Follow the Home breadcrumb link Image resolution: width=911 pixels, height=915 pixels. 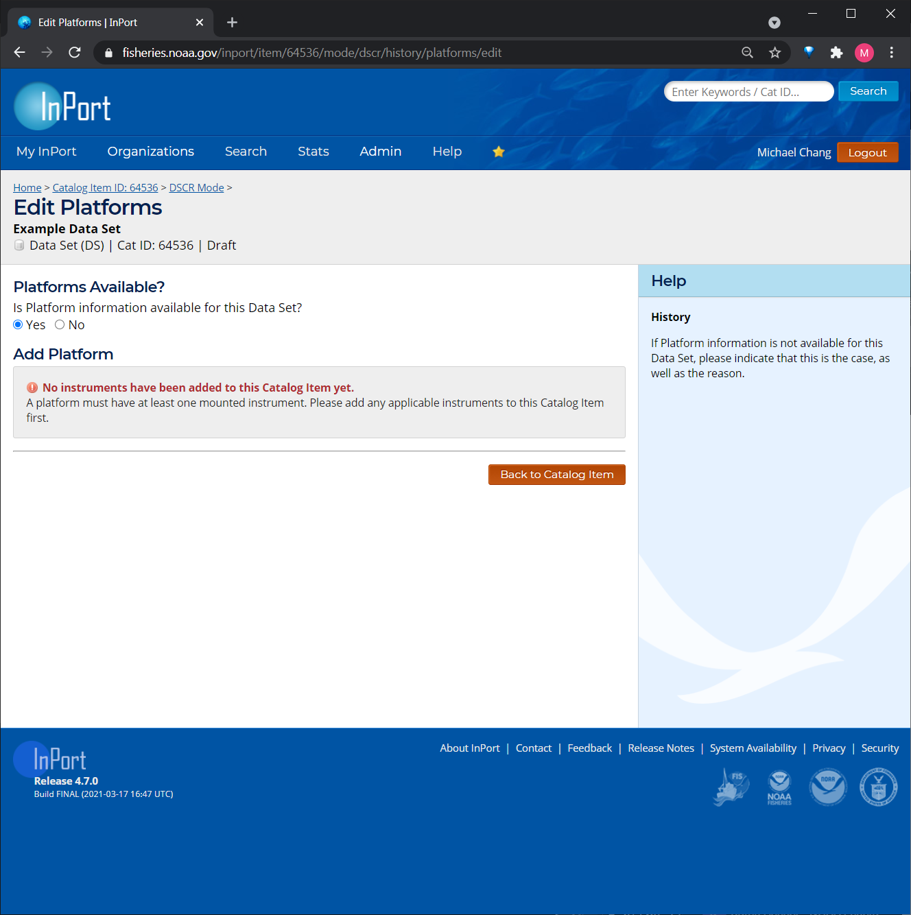(x=27, y=188)
